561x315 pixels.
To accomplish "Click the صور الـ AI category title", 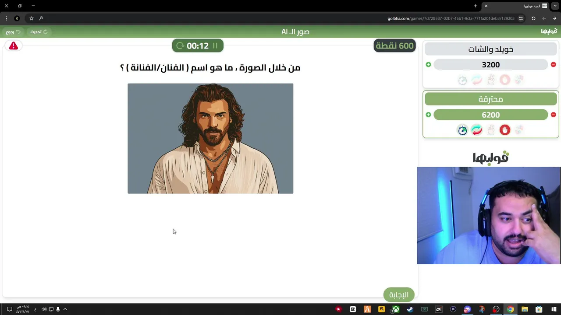I will (x=295, y=32).
